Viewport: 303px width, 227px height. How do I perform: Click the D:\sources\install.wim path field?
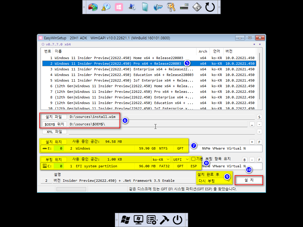coord(162,117)
